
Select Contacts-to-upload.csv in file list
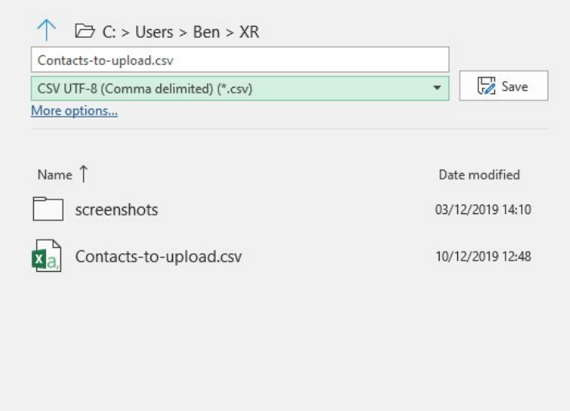click(x=159, y=257)
